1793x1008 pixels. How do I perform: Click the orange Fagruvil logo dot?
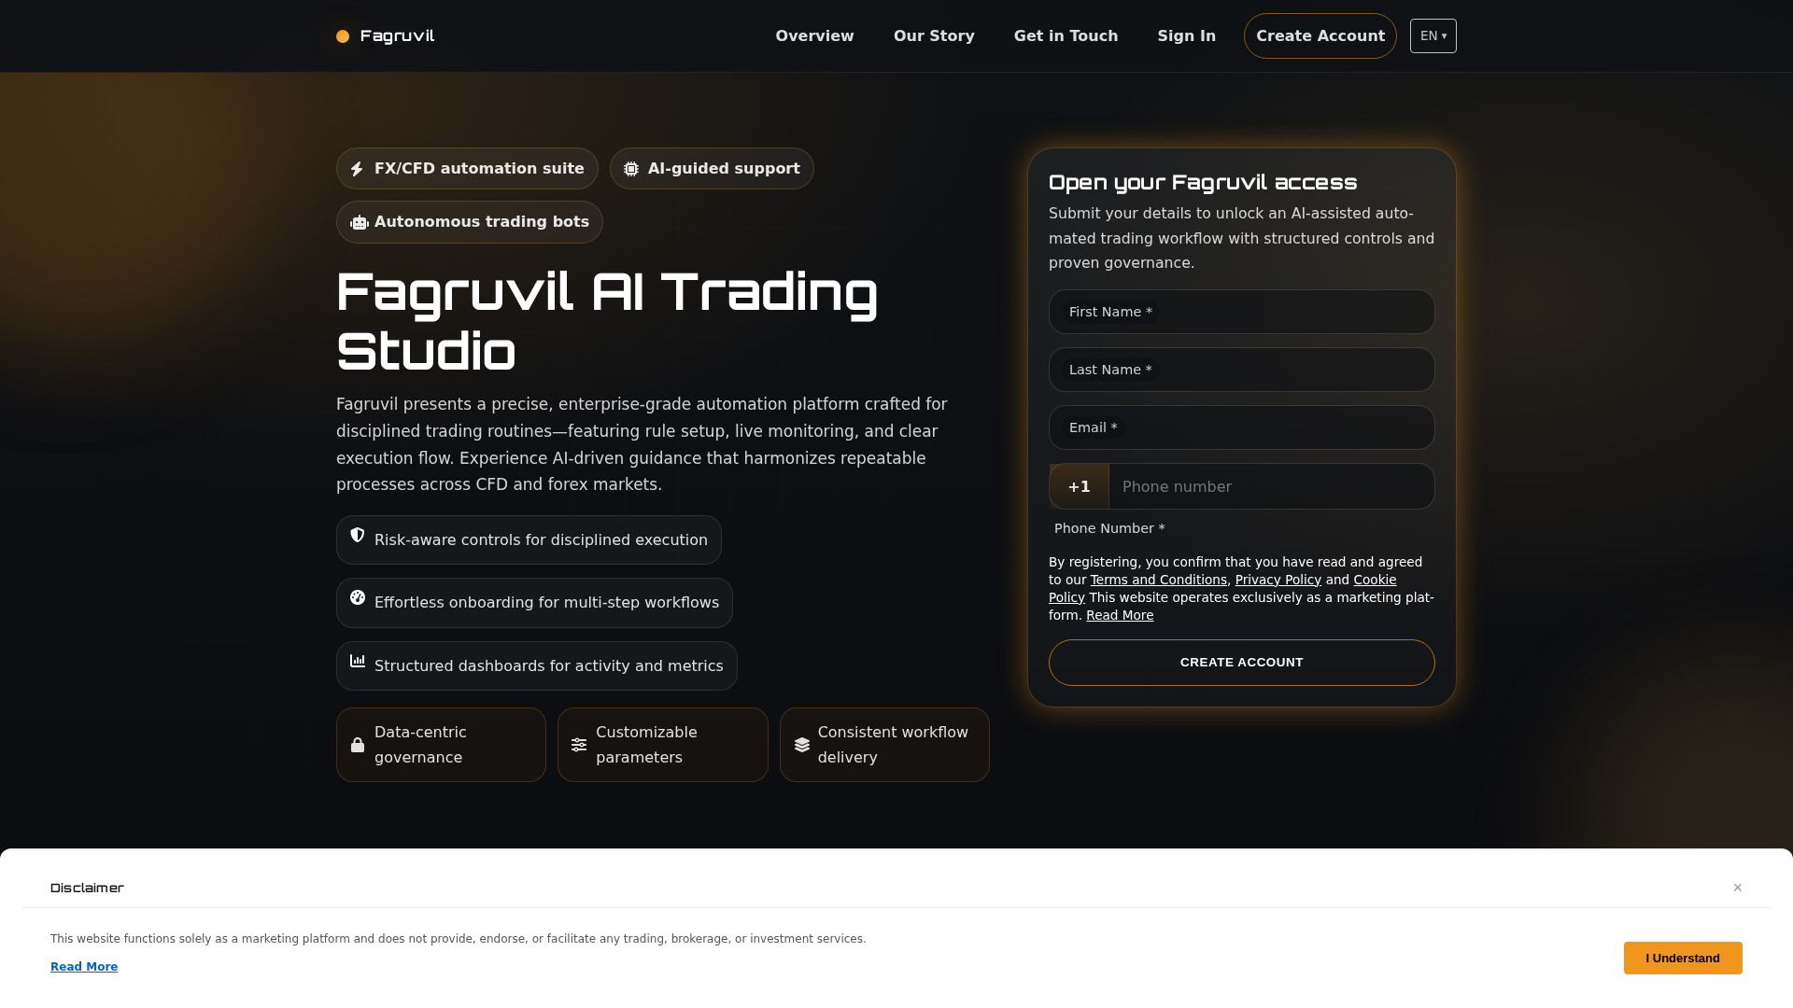[x=343, y=36]
